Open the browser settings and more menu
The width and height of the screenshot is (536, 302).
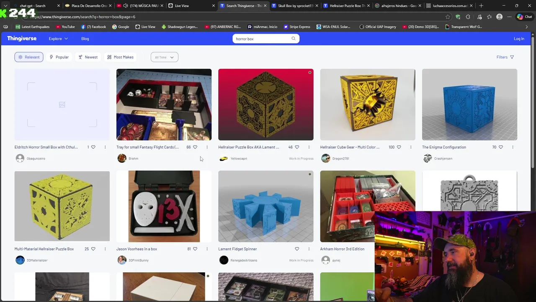click(509, 17)
